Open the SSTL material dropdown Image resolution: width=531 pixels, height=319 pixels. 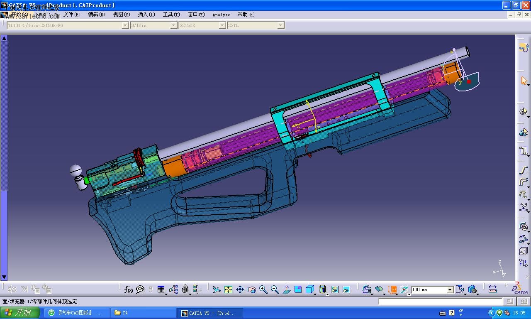pos(281,25)
